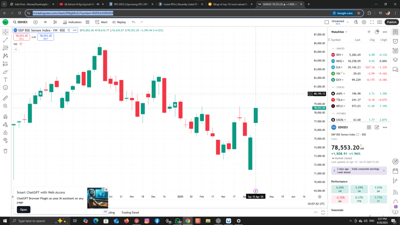Take a chart snapshot with camera icon
The width and height of the screenshot is (400, 225).
(380, 22)
